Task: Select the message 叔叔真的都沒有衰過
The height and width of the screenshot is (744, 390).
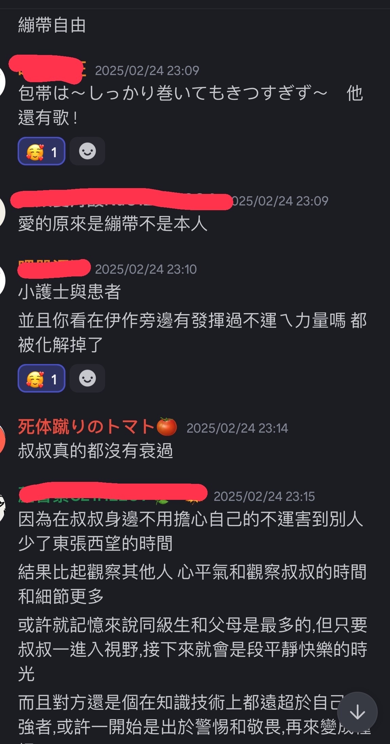Action: 95,451
